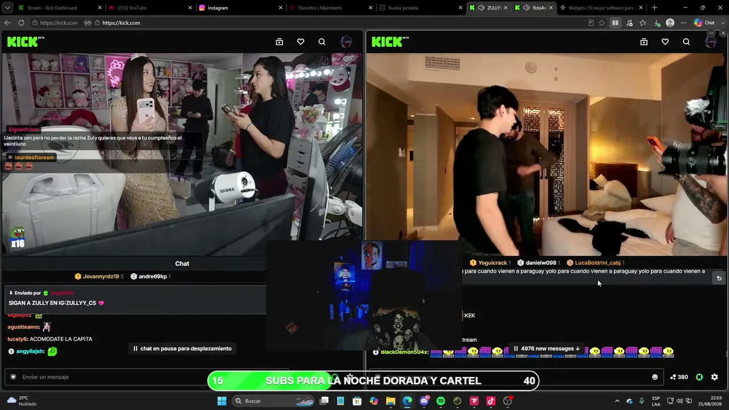The width and height of the screenshot is (729, 410).
Task: Open the browser profile avatar
Action: pyautogui.click(x=670, y=23)
